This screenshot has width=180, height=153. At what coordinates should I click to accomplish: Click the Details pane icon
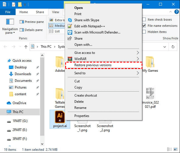(x=21, y=30)
